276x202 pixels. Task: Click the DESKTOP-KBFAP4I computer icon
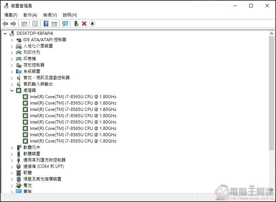[x=12, y=33]
